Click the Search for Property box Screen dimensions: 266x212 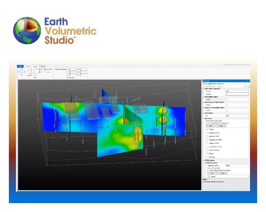223,87
